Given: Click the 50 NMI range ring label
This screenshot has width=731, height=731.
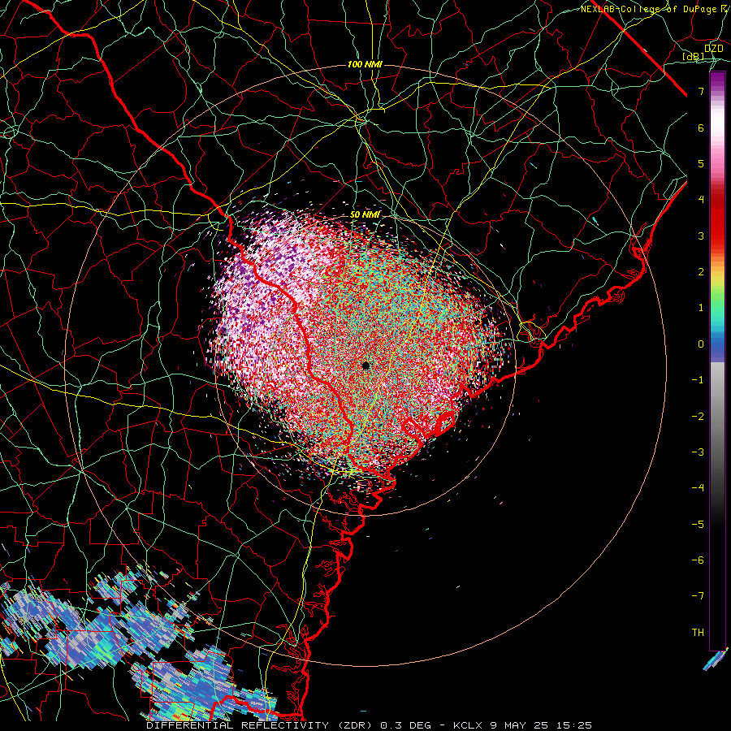Looking at the screenshot, I should click(365, 214).
